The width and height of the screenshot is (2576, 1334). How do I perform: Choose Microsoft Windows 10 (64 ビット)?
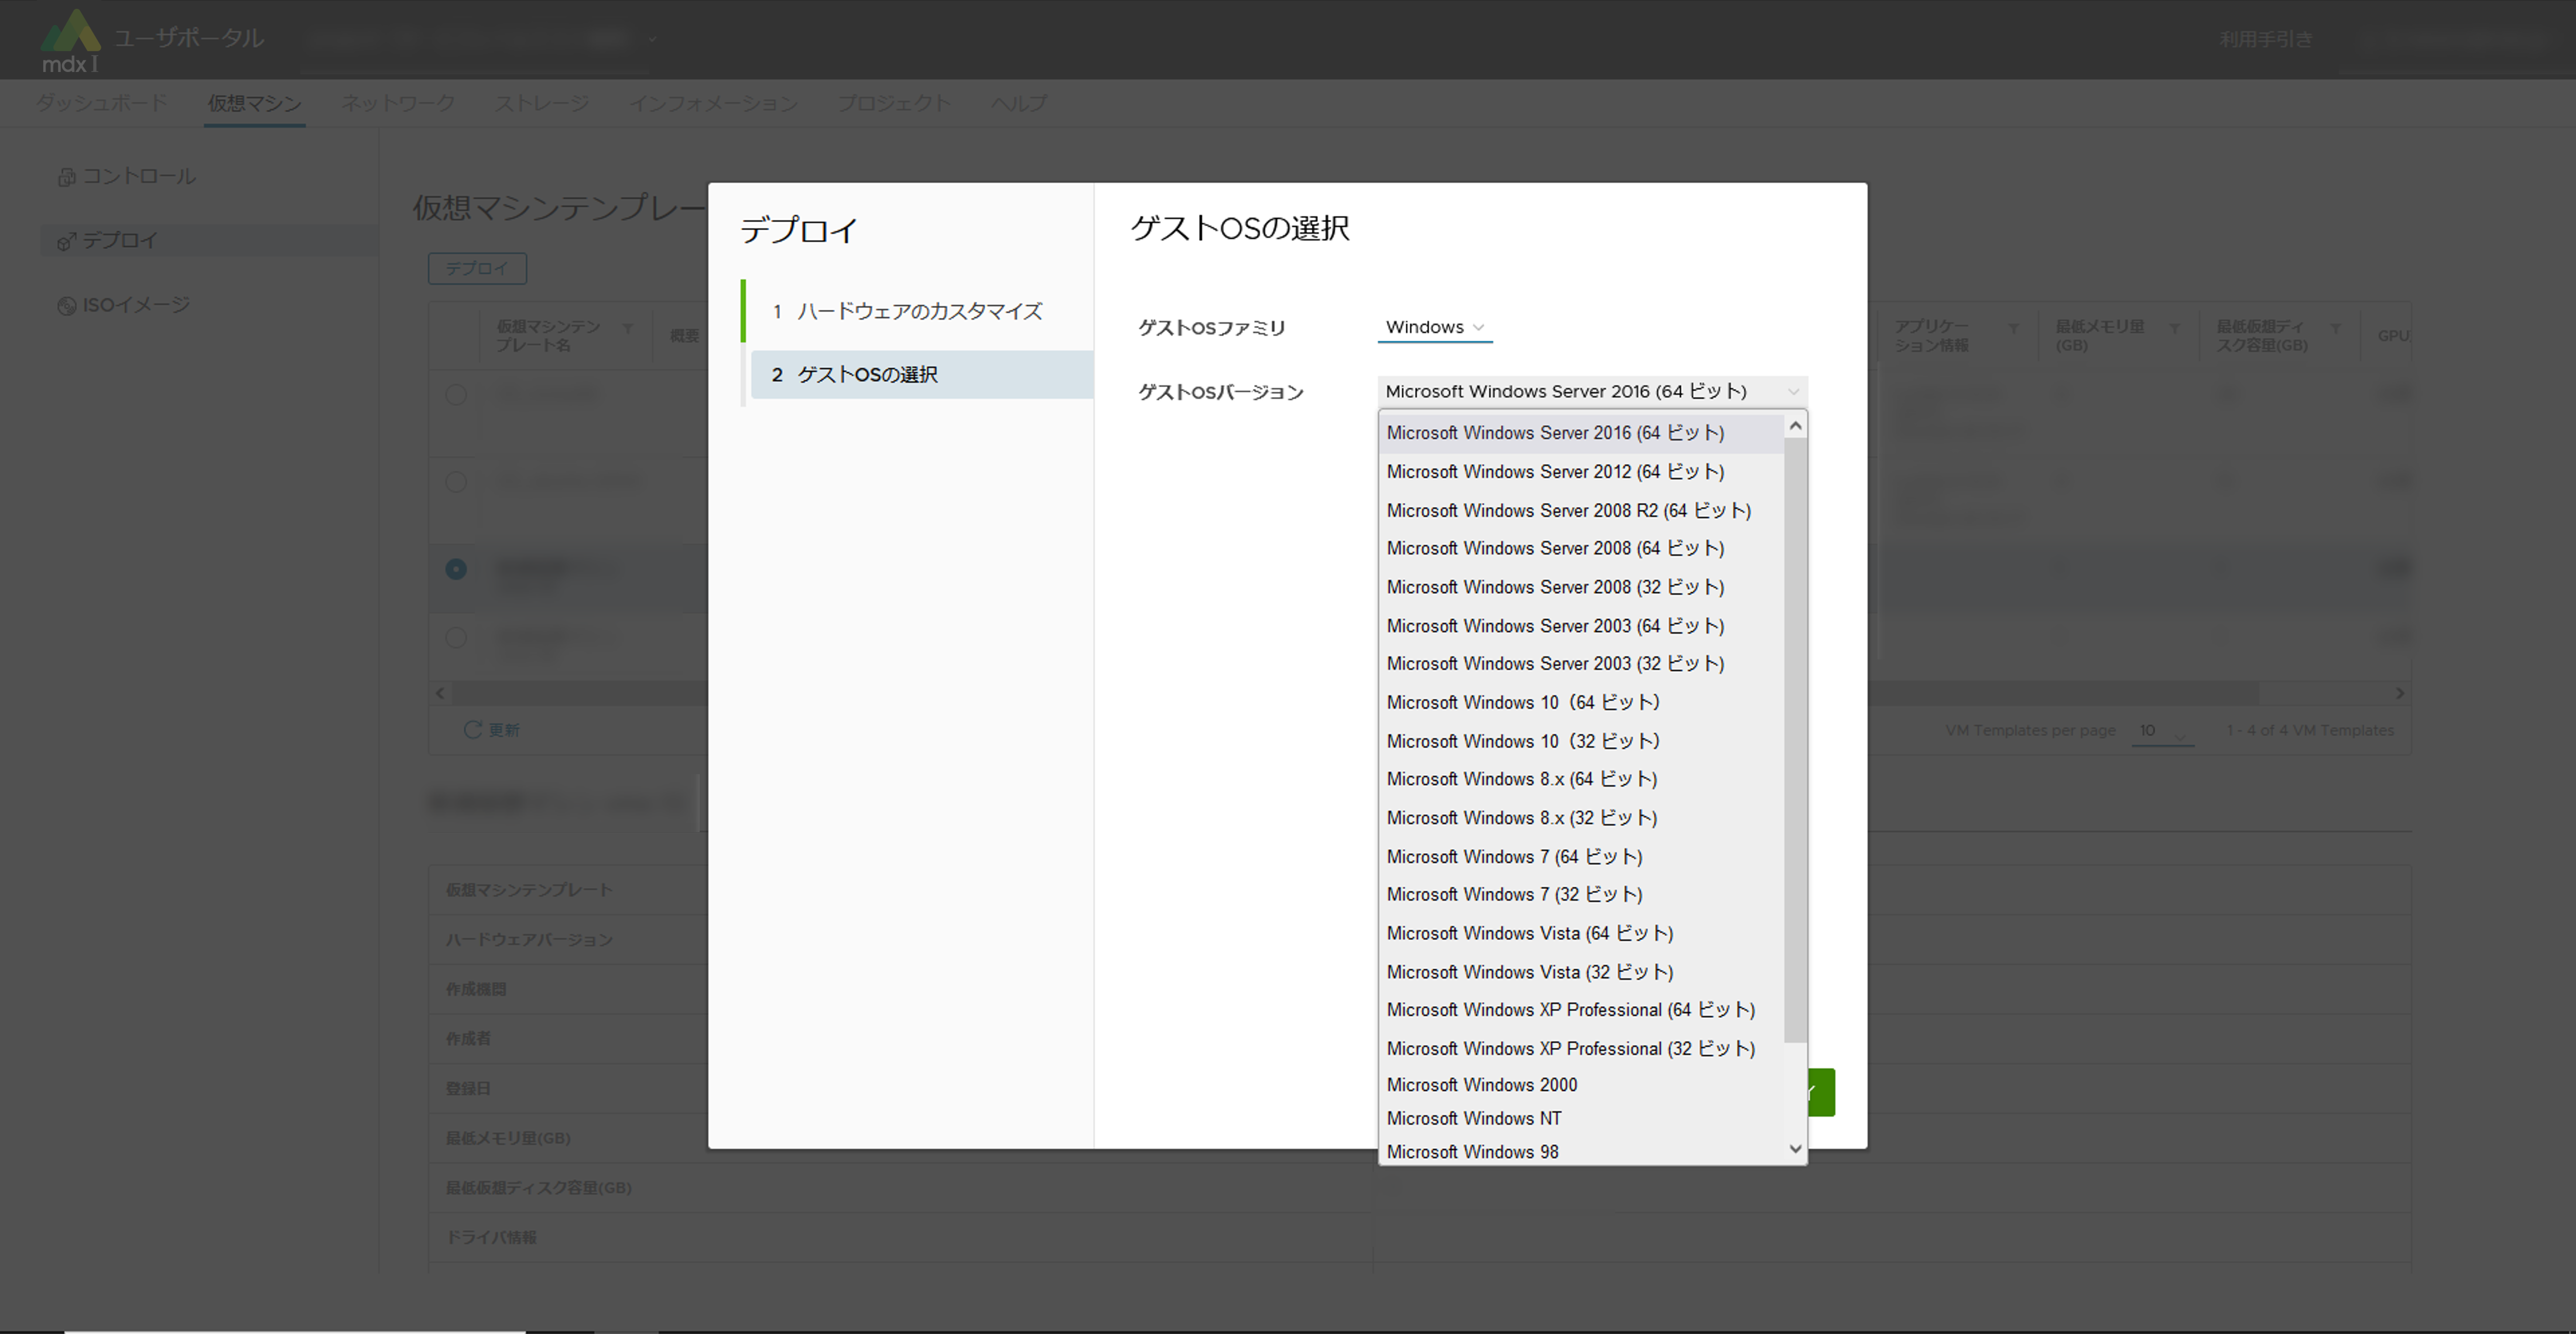tap(1581, 702)
